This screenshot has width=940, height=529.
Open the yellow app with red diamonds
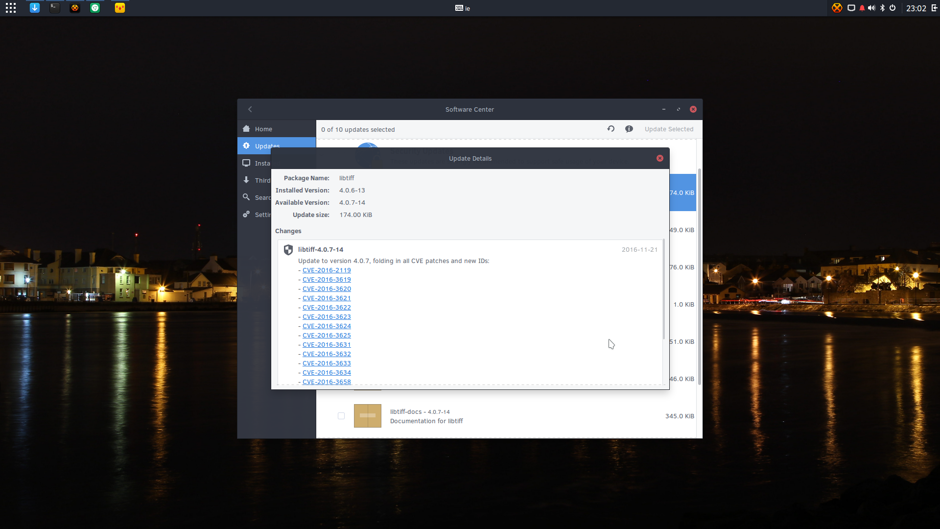(120, 8)
